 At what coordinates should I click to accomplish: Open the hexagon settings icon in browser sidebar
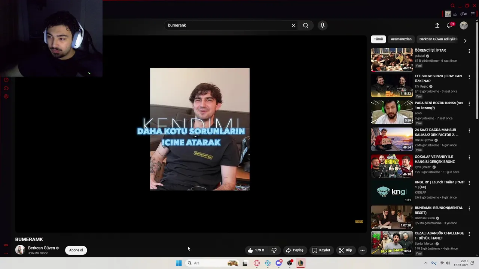(x=6, y=96)
